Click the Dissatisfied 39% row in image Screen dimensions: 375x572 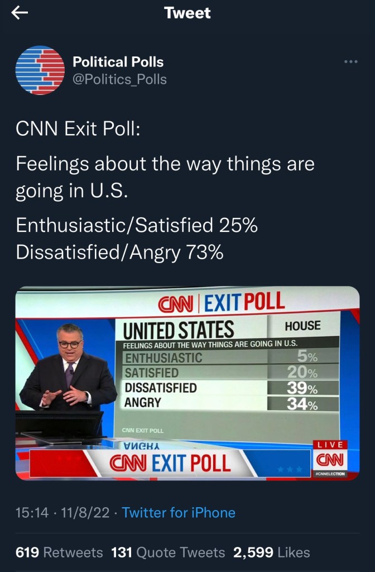click(x=230, y=388)
